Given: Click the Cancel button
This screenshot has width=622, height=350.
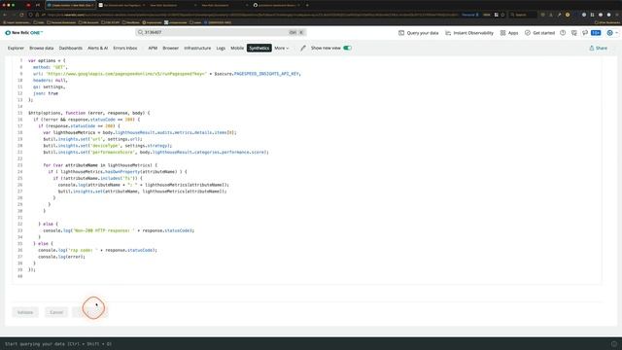Looking at the screenshot, I should (x=56, y=312).
